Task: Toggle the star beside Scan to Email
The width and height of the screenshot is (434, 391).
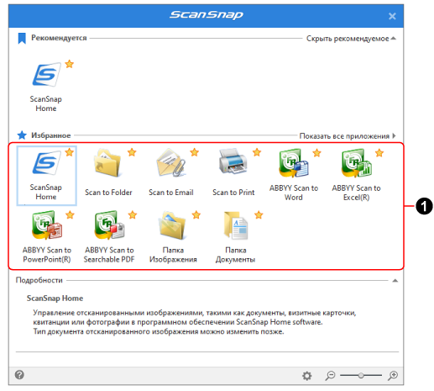Action: click(x=194, y=152)
